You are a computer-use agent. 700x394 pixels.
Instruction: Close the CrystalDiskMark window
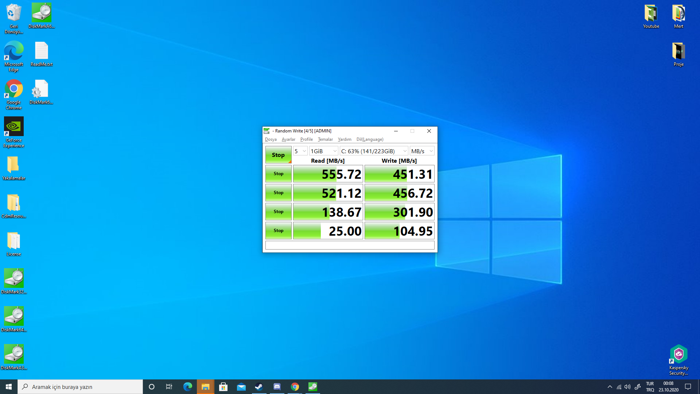coord(429,131)
